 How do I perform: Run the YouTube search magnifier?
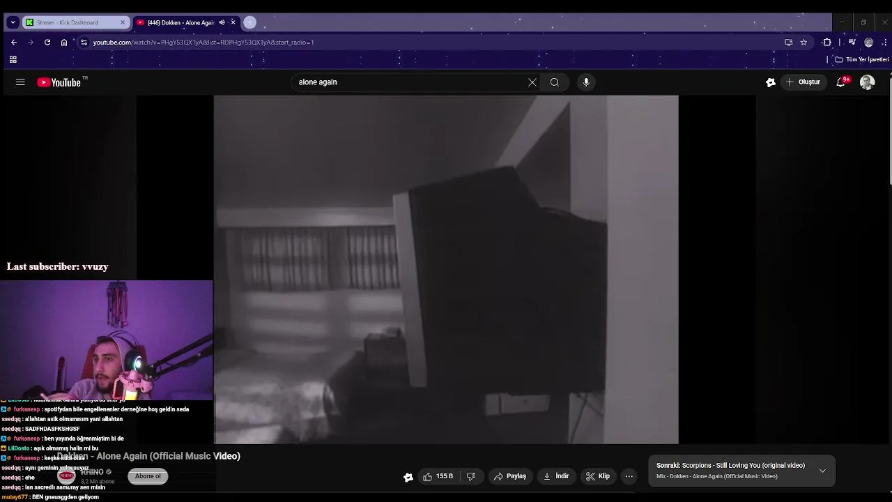(555, 82)
